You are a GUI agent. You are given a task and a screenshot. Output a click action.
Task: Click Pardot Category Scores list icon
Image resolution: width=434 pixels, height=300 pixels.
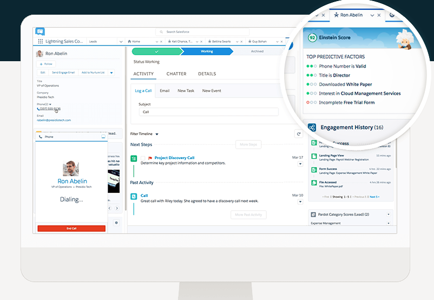coord(313,214)
